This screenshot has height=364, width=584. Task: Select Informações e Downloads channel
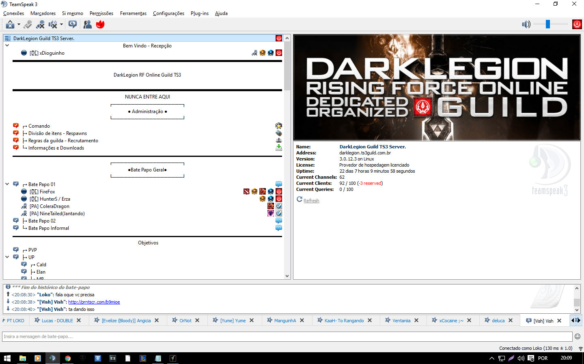tap(56, 148)
